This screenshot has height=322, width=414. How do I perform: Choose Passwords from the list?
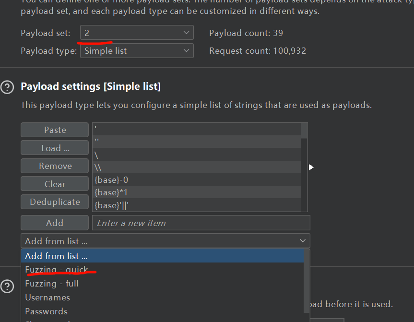click(47, 311)
